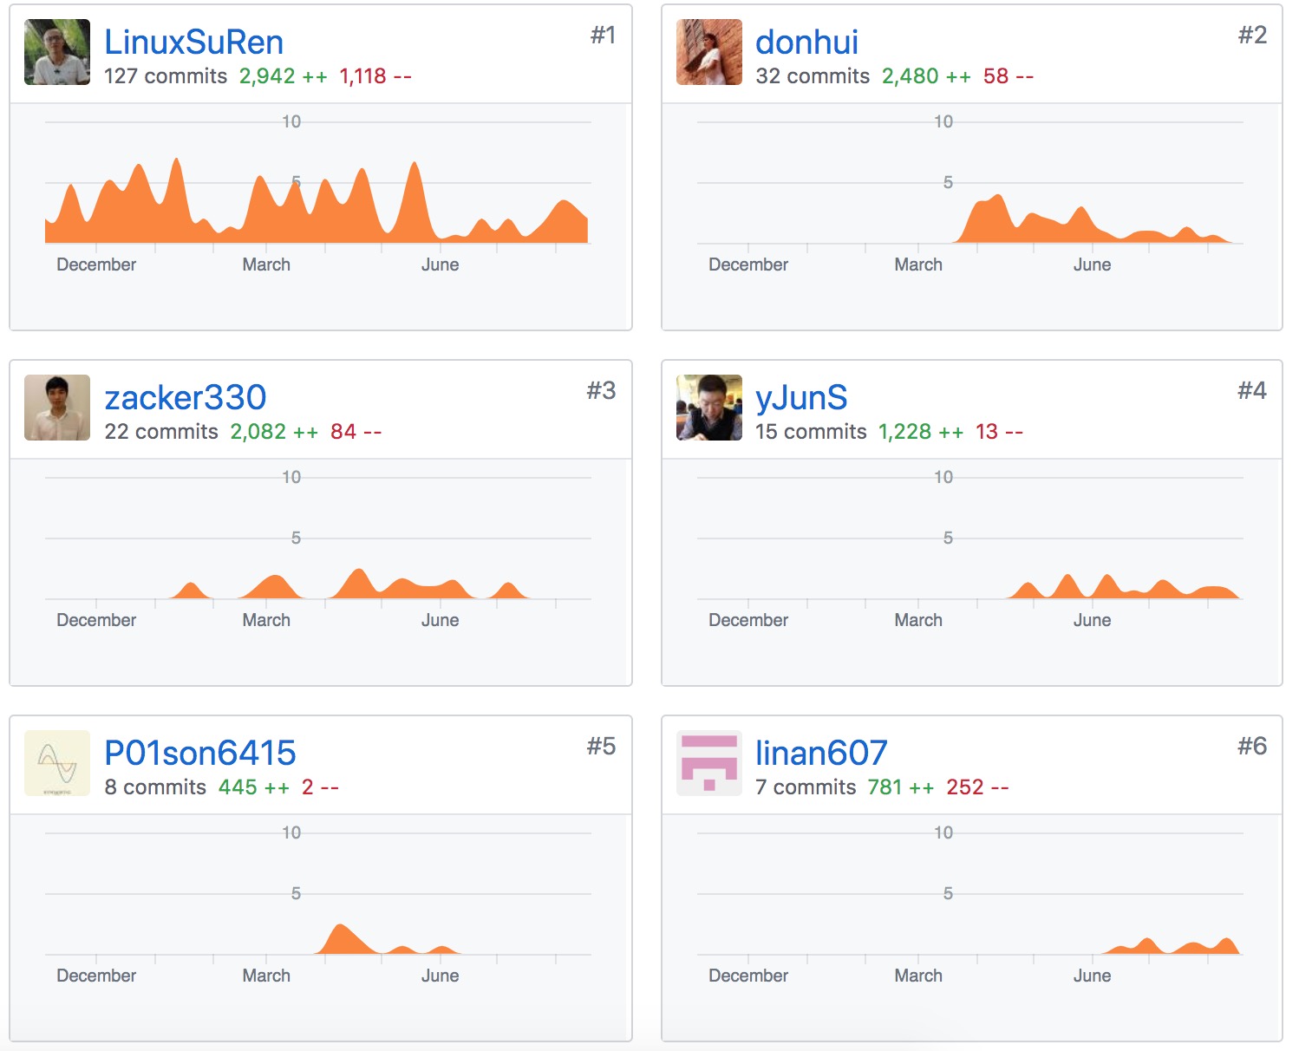Click the P01son6415 username
This screenshot has height=1051, width=1299.
(x=199, y=753)
